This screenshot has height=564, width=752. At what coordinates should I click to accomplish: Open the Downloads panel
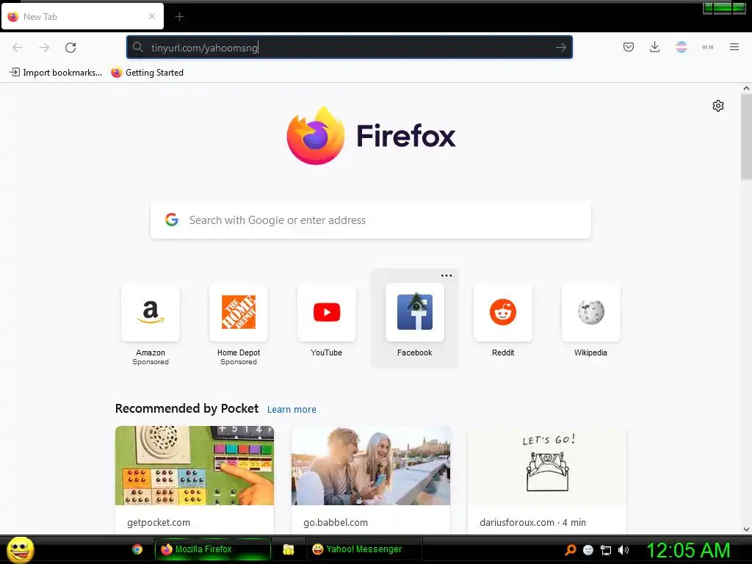tap(654, 47)
